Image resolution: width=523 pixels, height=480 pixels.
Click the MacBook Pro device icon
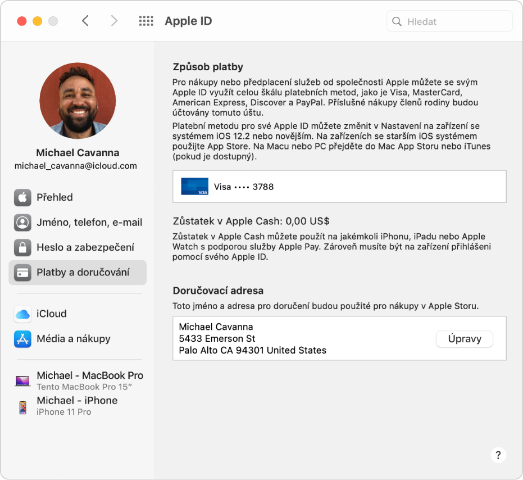coord(22,381)
